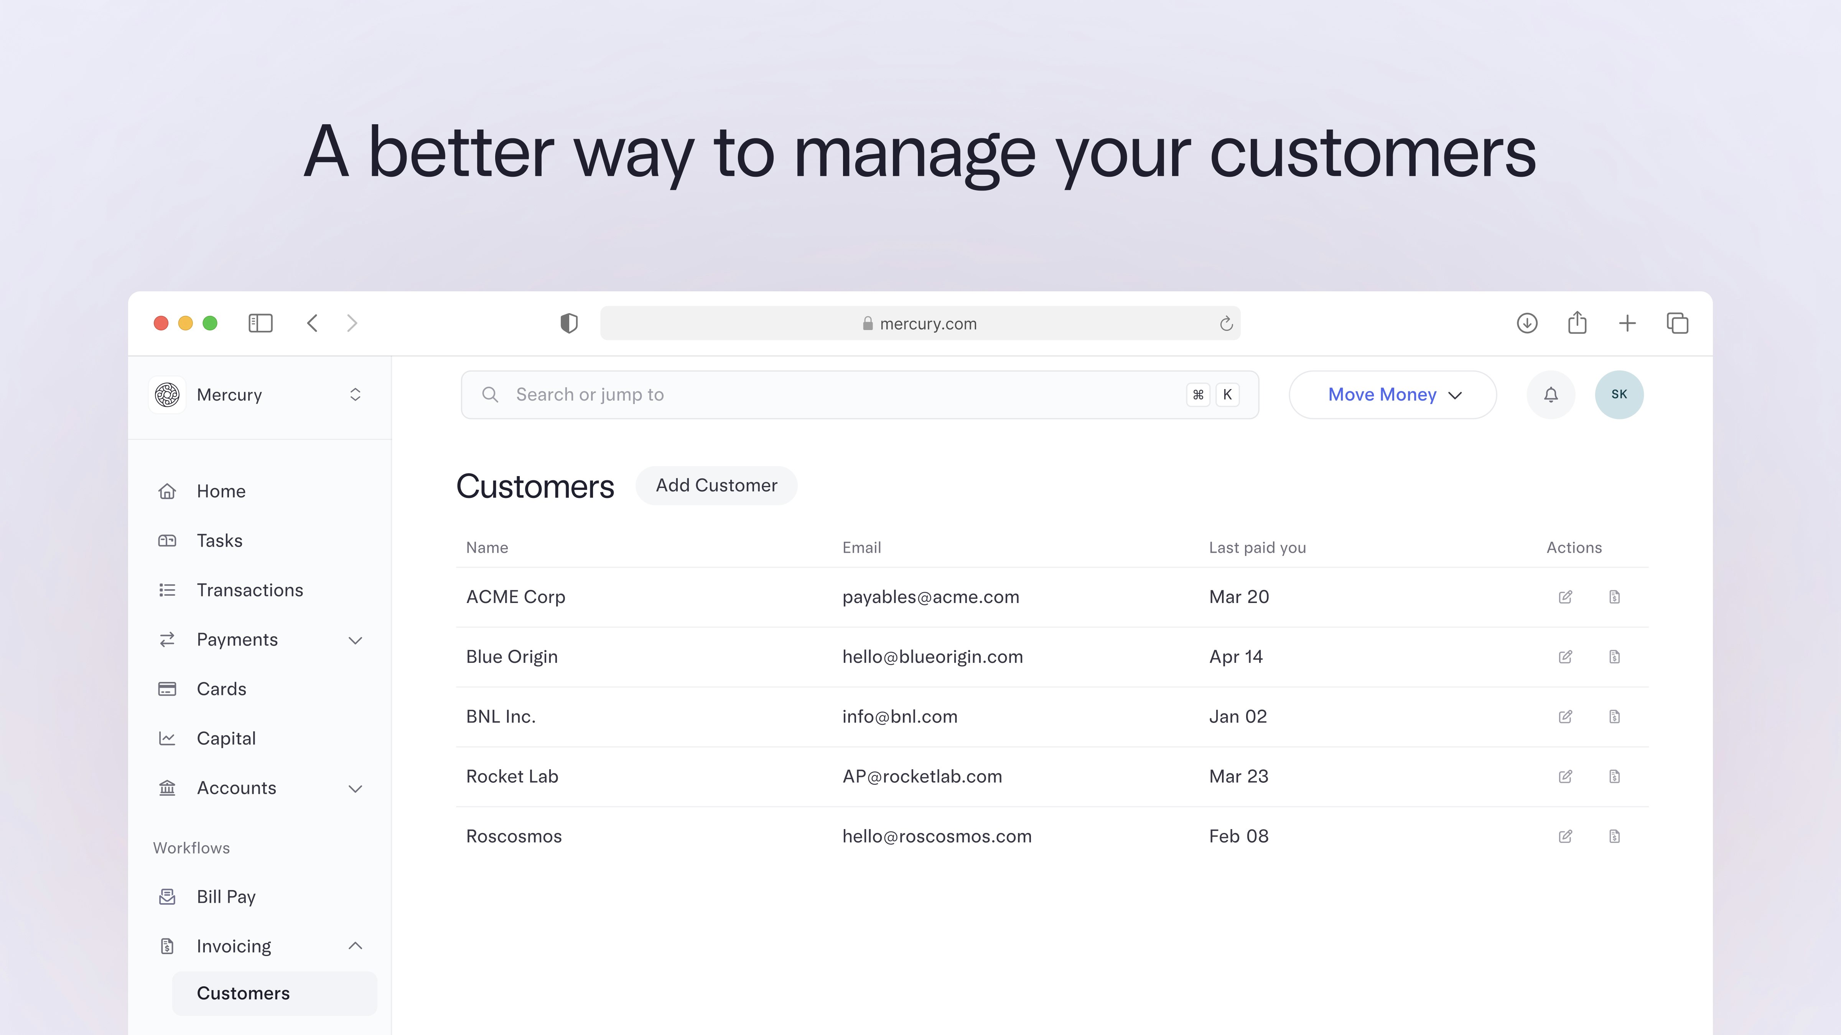
Task: Collapse the Invoicing section chevron
Action: [x=355, y=946]
